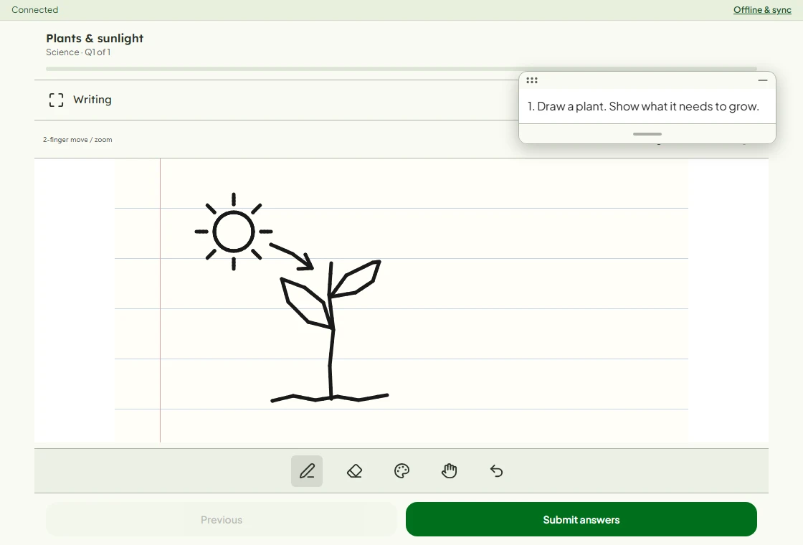Screen dimensions: 803x545
Task: Toggle fullscreen writing mode icon
Action: [57, 100]
